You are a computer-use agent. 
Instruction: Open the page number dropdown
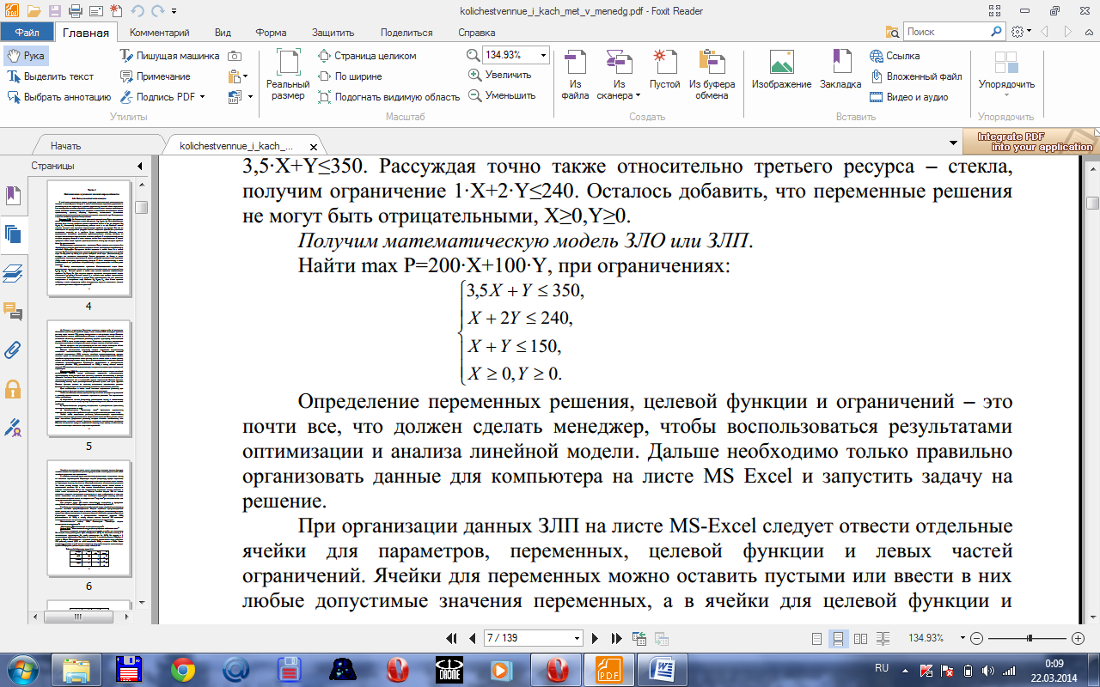577,639
